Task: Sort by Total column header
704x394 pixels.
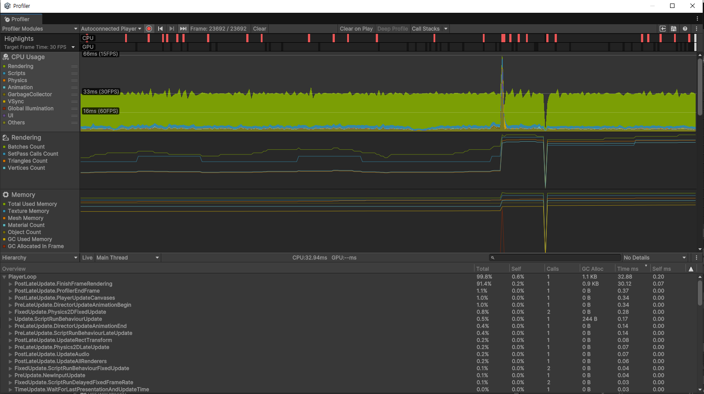Action: pyautogui.click(x=492, y=269)
